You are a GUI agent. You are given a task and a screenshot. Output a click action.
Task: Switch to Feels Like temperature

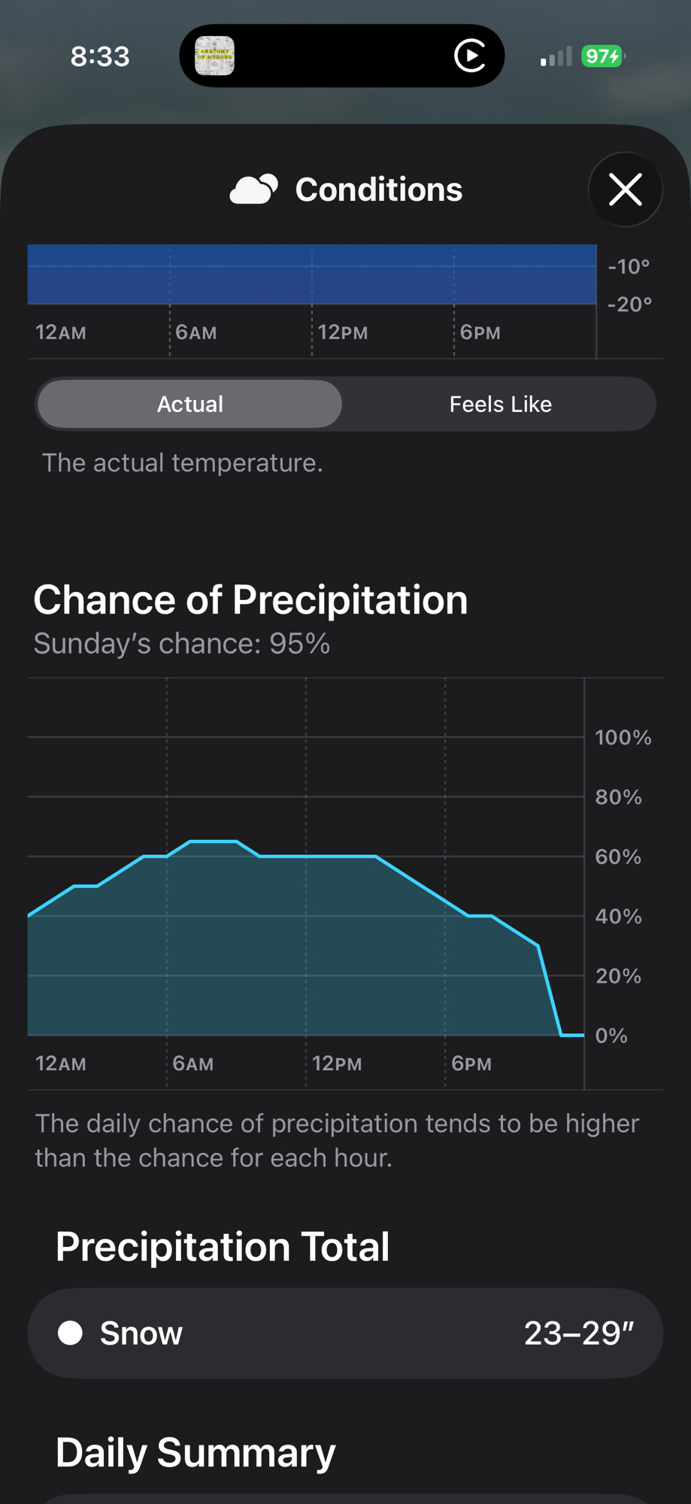click(500, 405)
